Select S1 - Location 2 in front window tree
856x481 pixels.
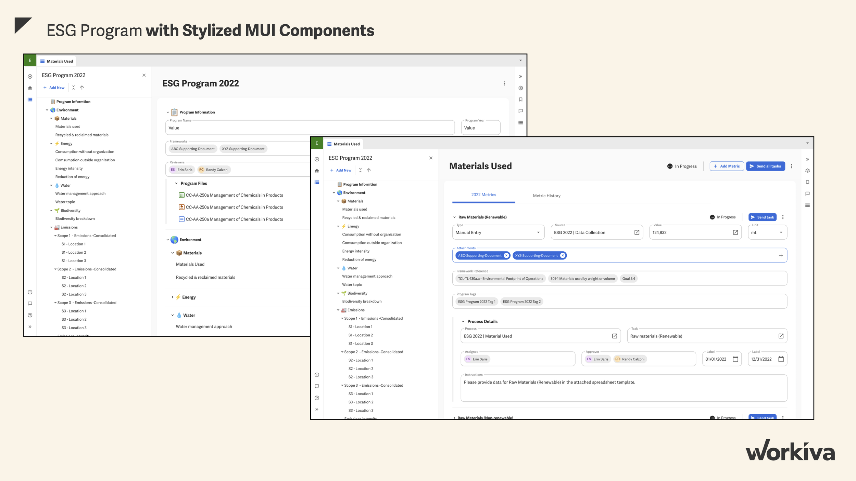tap(361, 335)
